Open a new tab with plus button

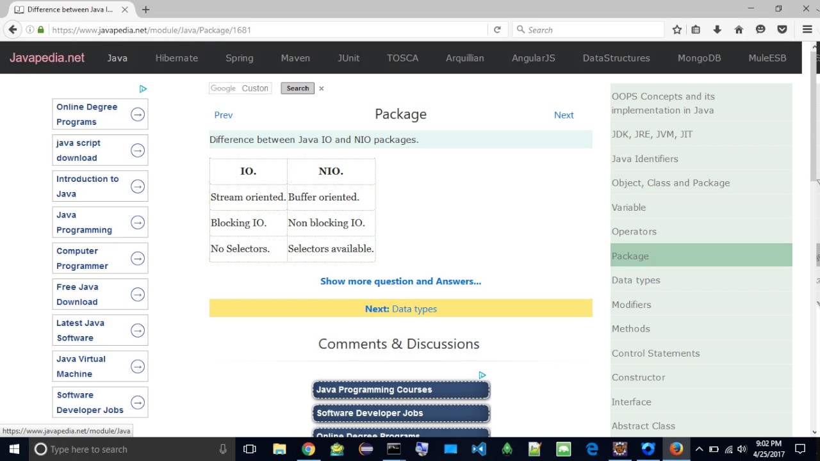pos(145,10)
